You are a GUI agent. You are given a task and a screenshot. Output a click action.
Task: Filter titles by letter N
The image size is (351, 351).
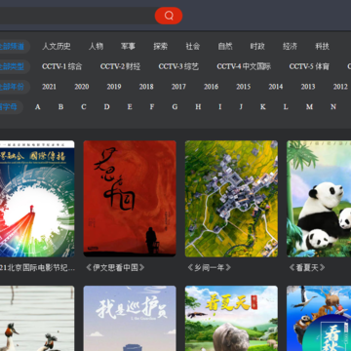(x=333, y=107)
